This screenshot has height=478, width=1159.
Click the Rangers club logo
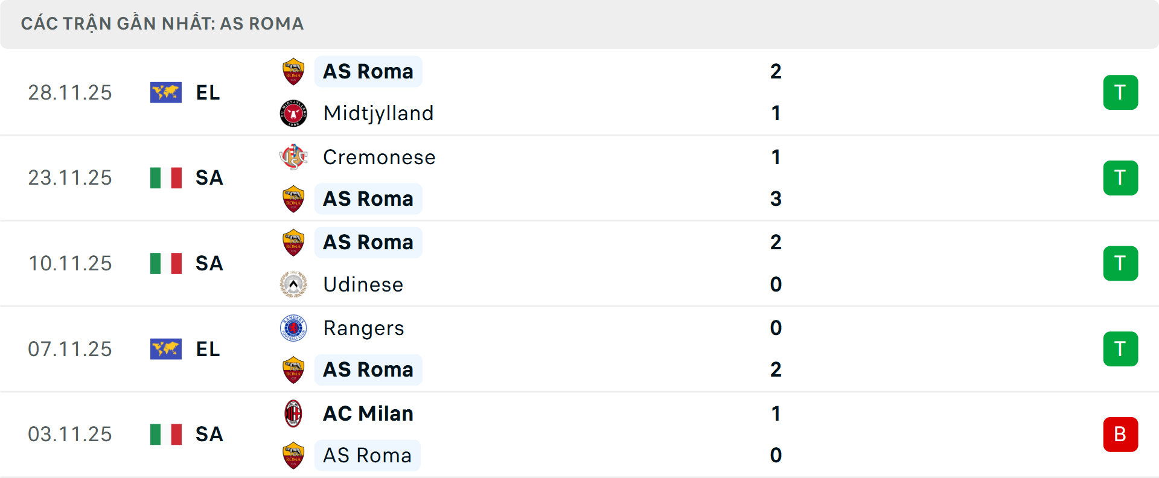coord(293,328)
